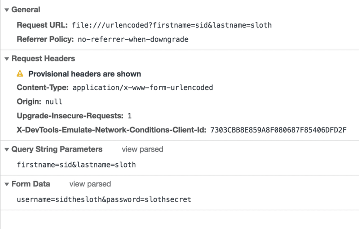
Task: Click view parsed beside Form Data
Action: (90, 184)
